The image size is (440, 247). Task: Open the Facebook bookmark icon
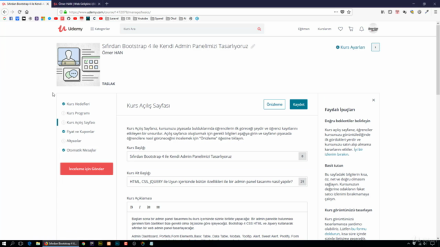(x=11, y=19)
